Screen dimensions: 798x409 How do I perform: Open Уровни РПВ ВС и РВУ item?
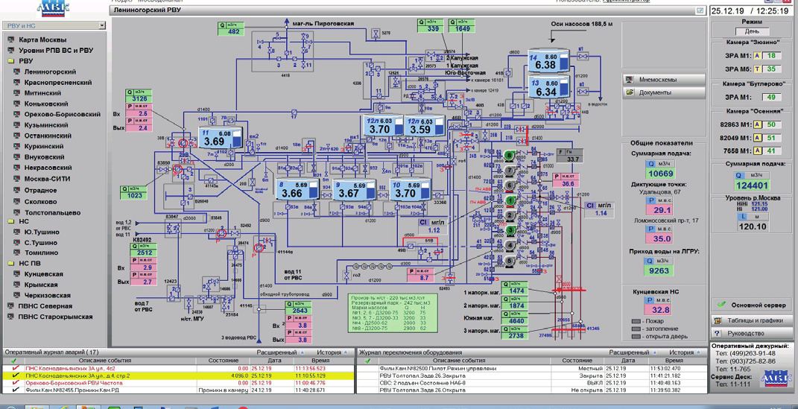56,51
